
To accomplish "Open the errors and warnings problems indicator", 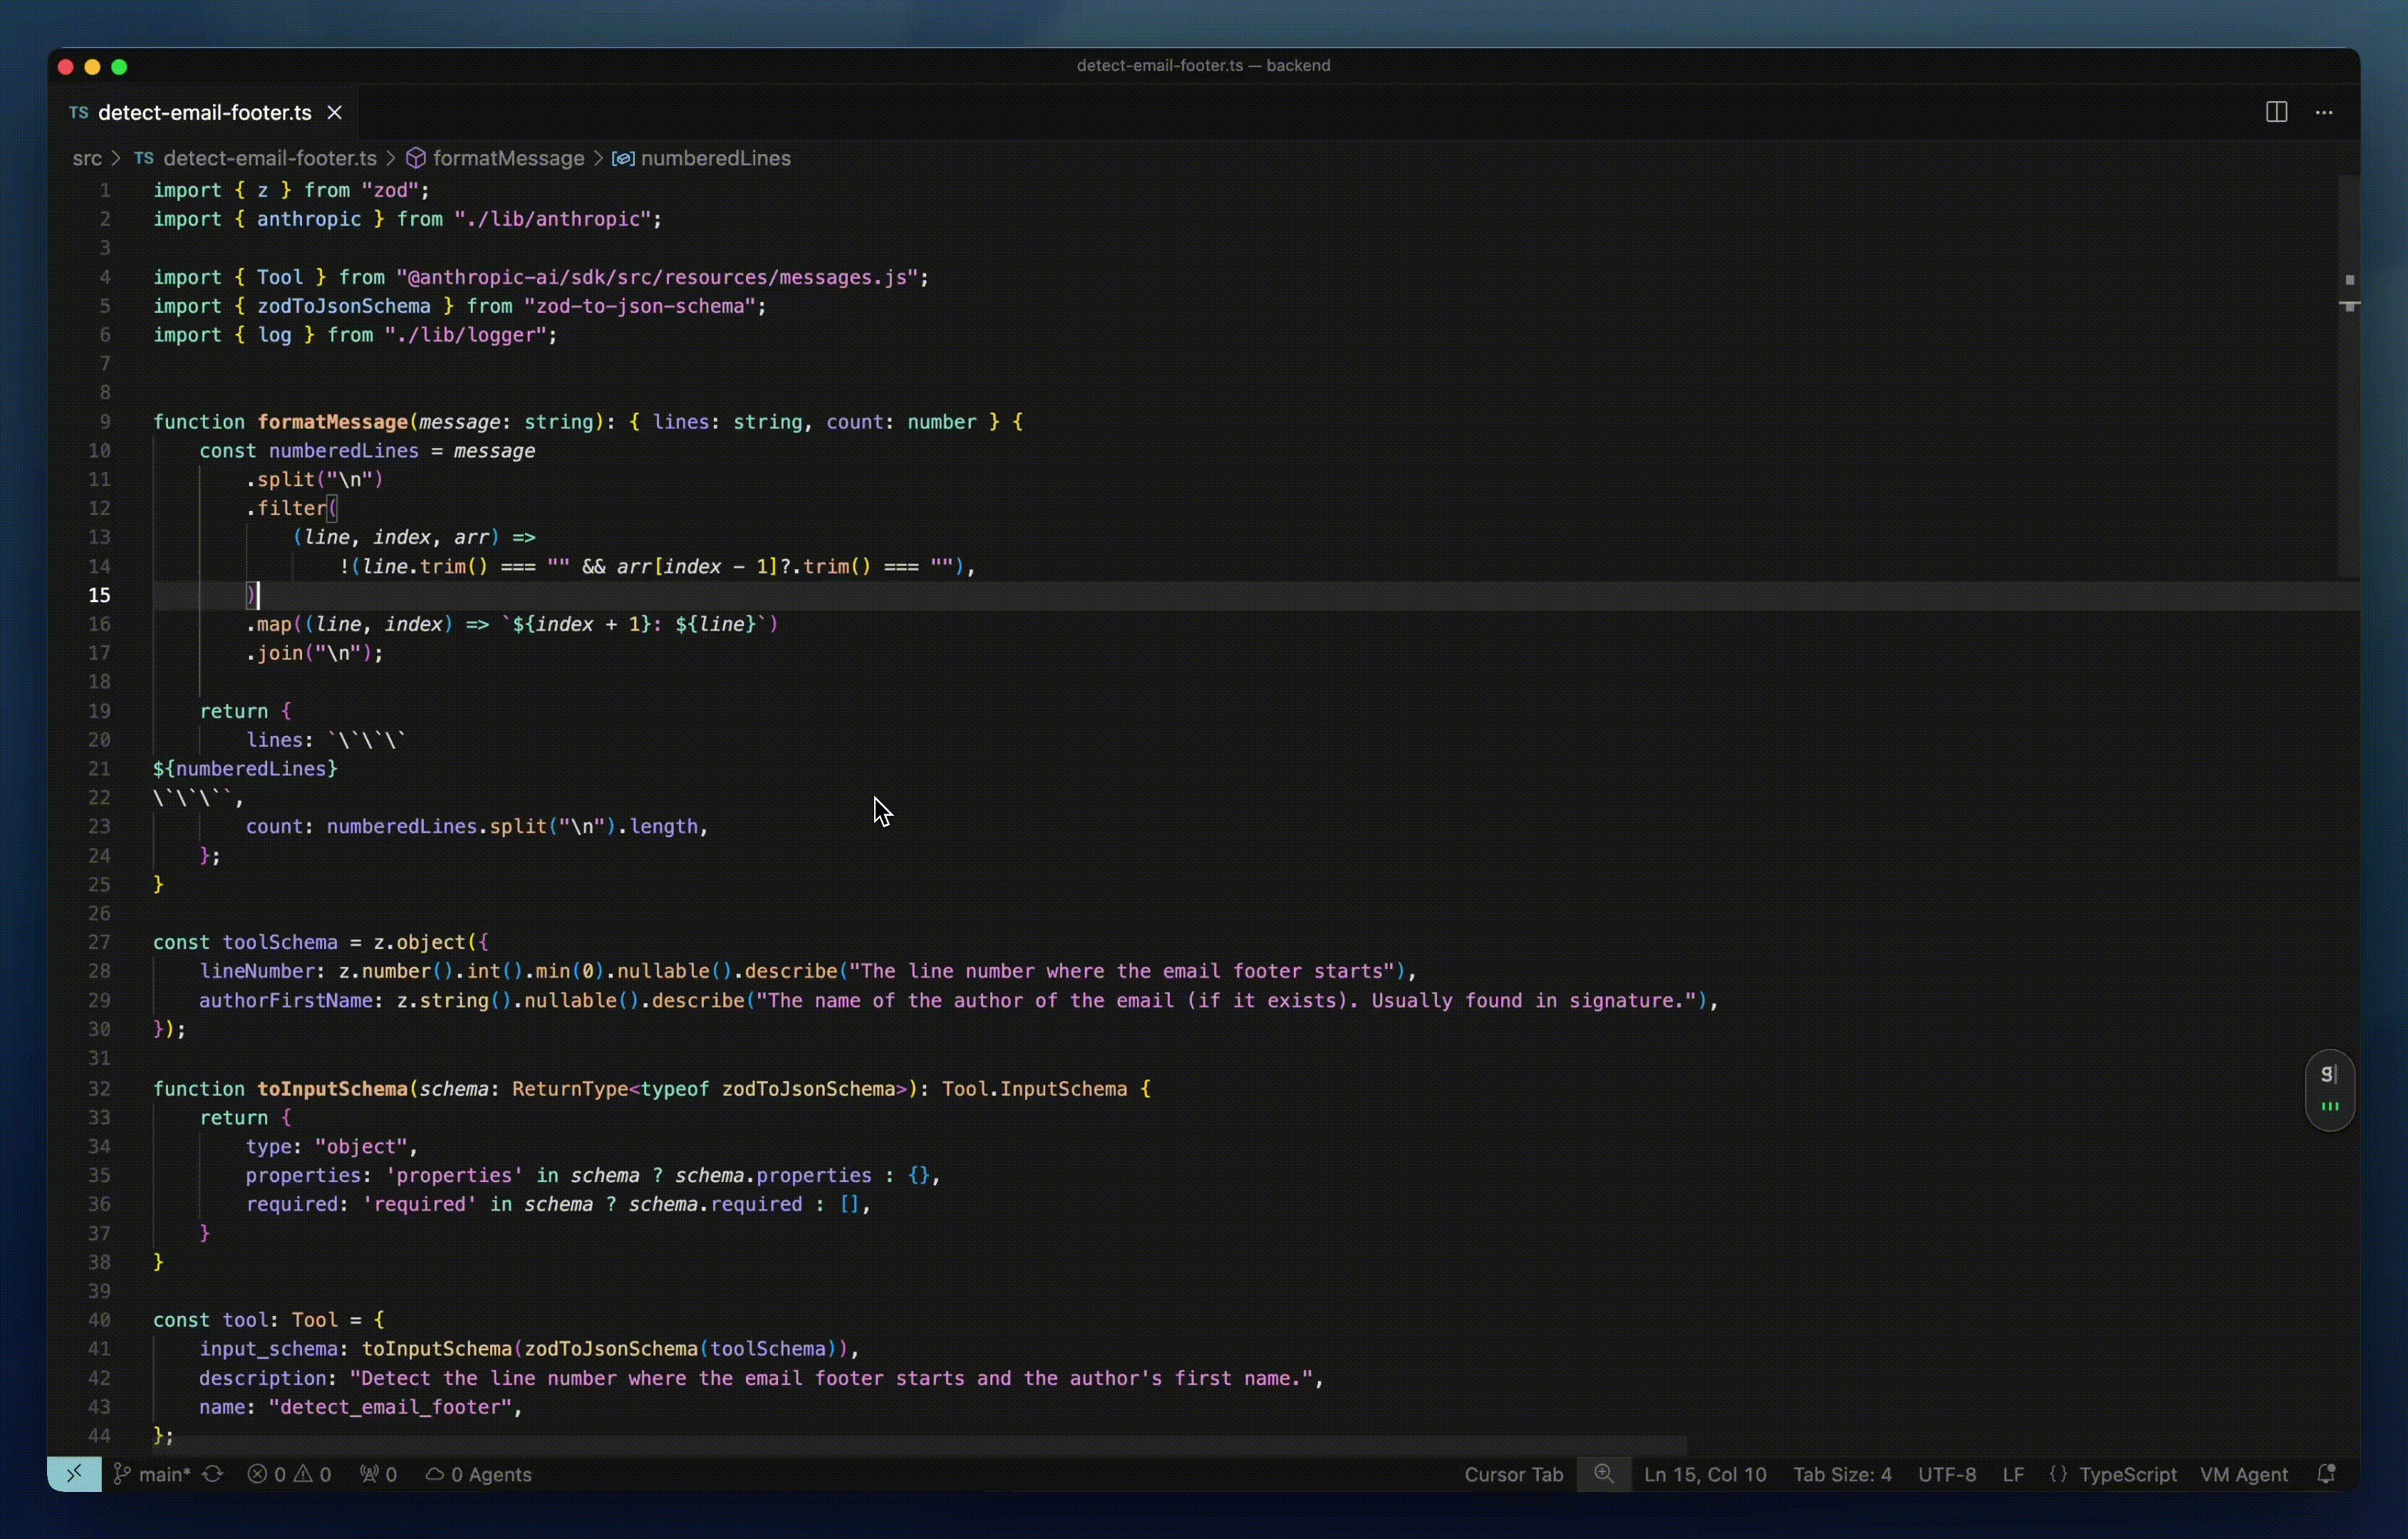I will click(290, 1473).
